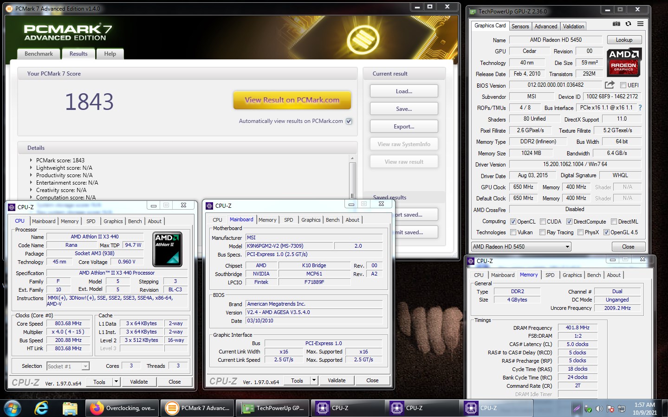Click the Core Speed value 803.68 MHz
Screen dimensions: 668x417
pyautogui.click(x=68, y=324)
